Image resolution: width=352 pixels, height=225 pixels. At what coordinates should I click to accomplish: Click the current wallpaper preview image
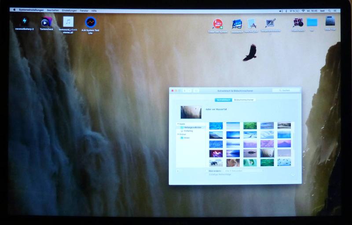pyautogui.click(x=191, y=112)
